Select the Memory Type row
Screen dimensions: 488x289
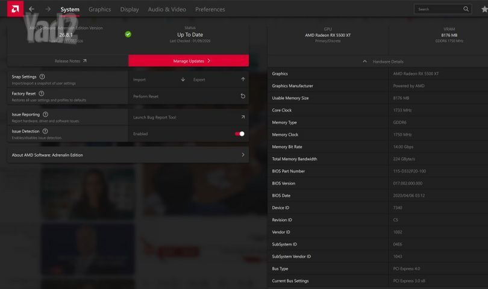[378, 122]
